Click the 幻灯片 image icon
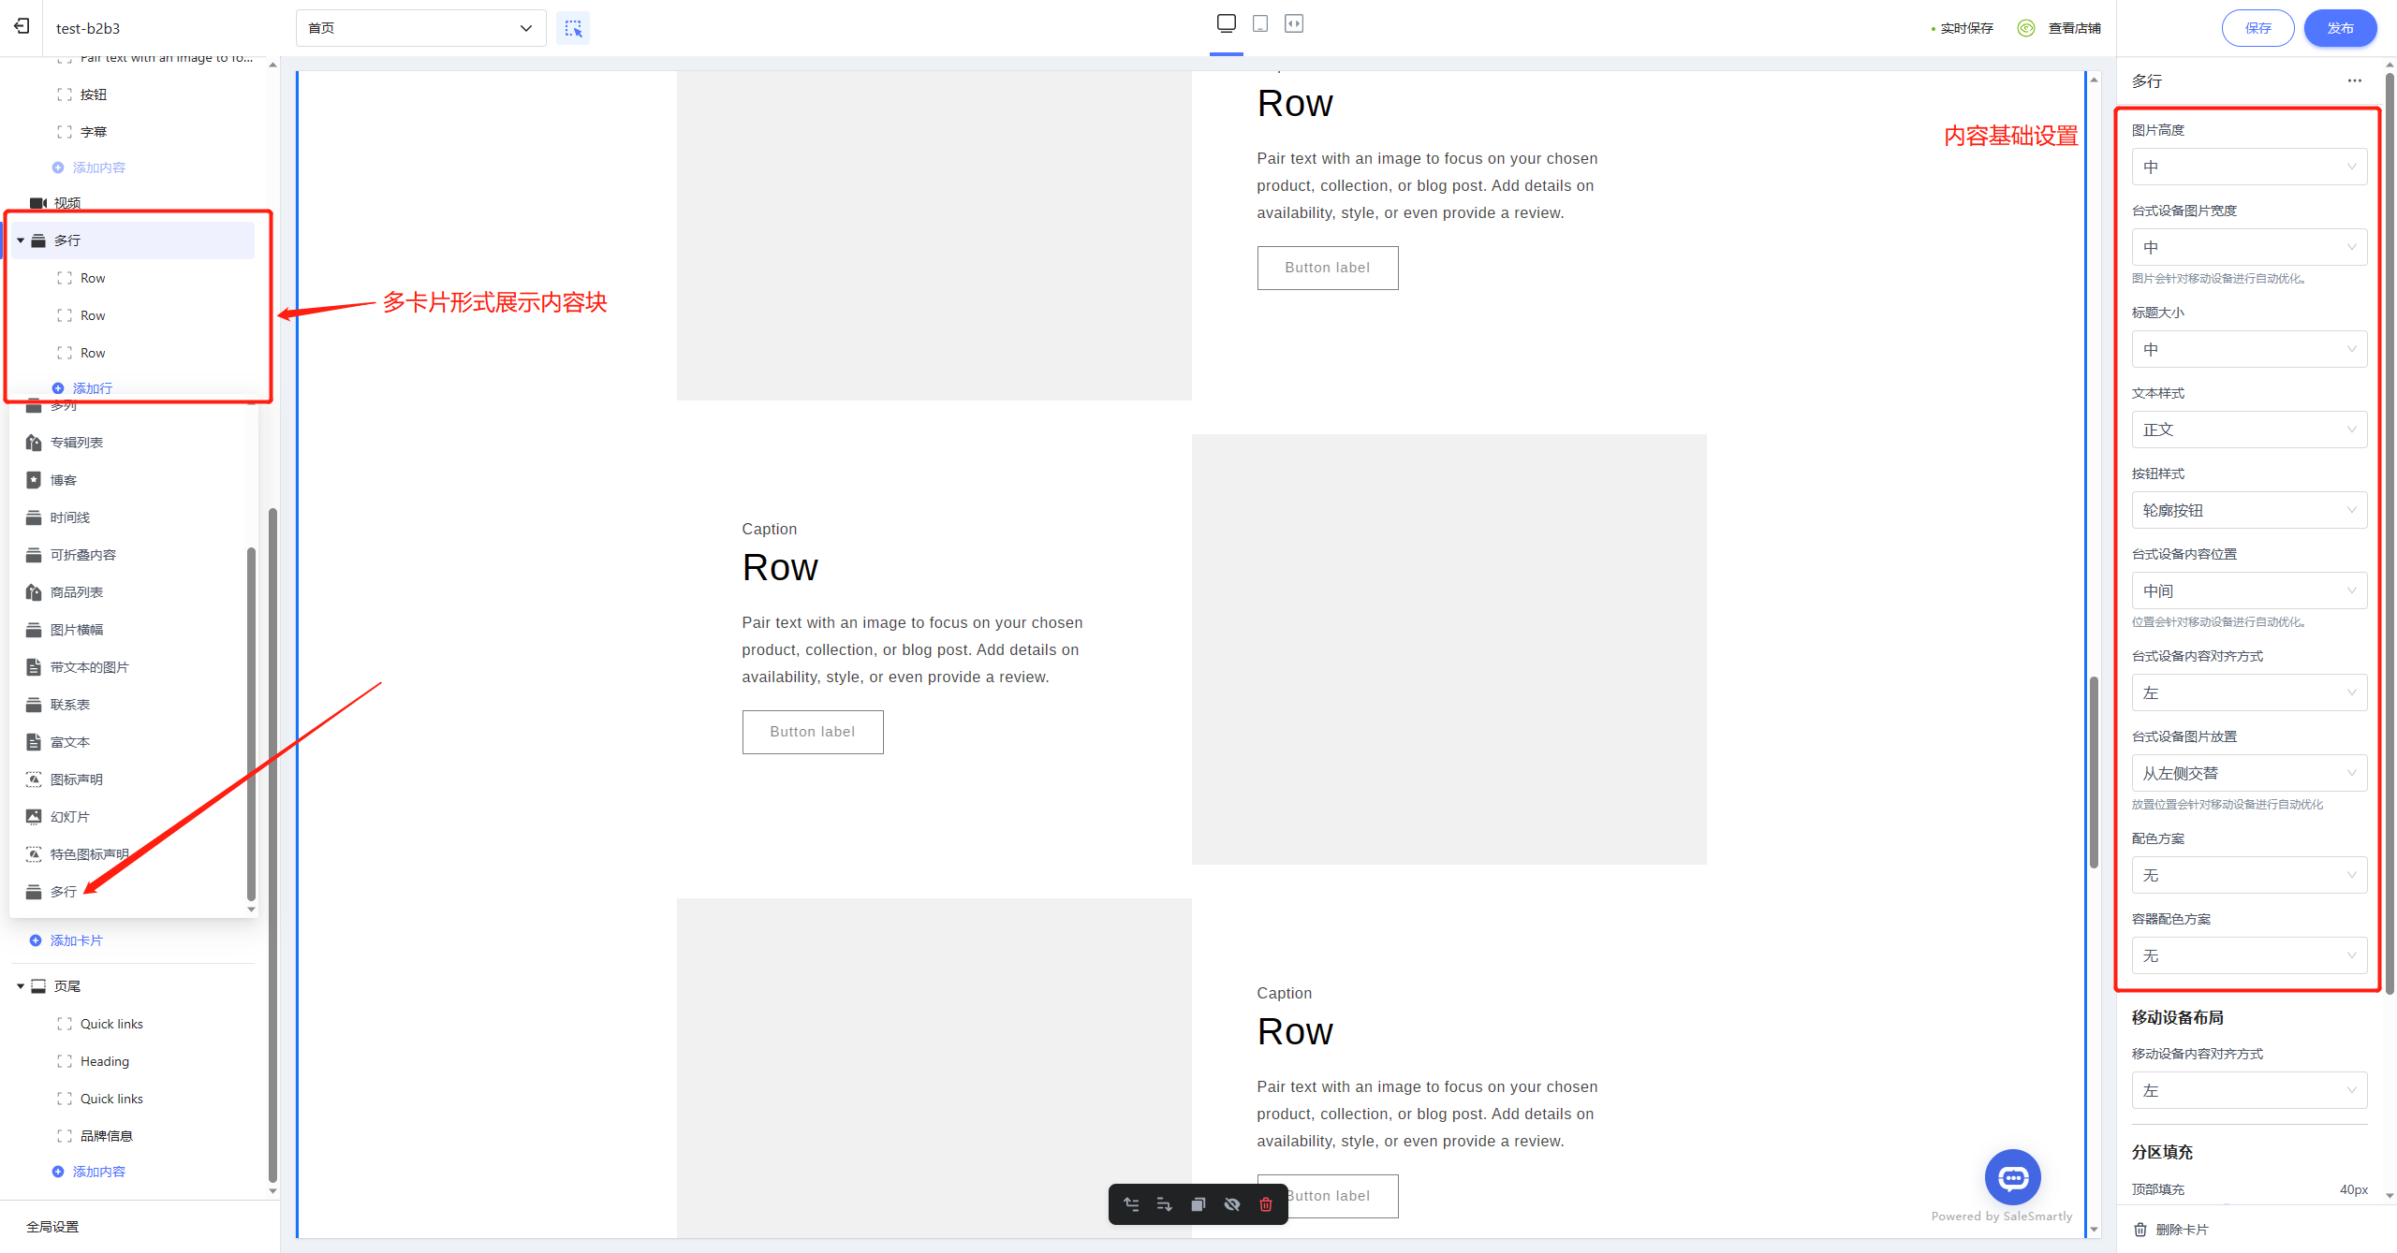The width and height of the screenshot is (2397, 1253). (x=34, y=817)
